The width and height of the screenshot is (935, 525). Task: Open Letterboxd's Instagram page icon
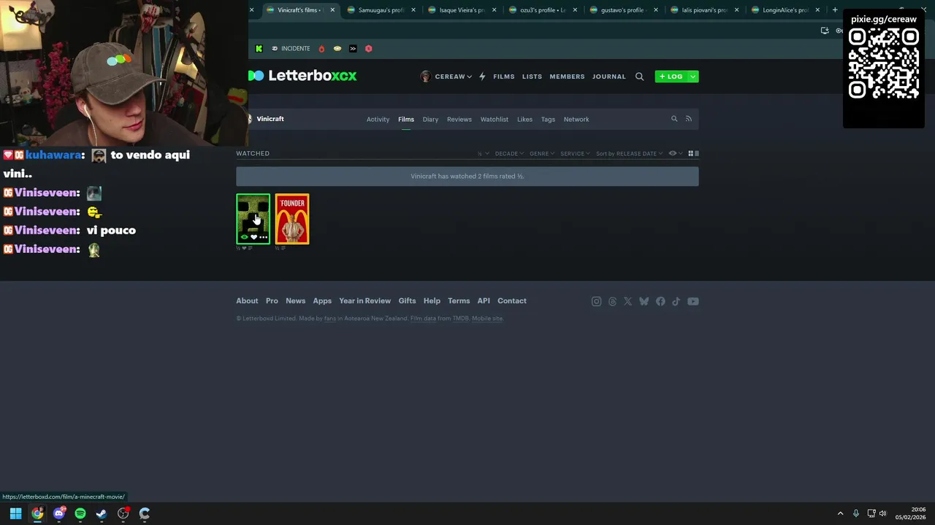tap(596, 301)
